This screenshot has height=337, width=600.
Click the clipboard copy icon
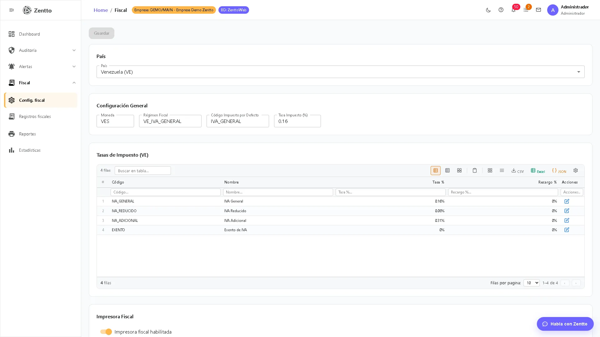tap(475, 170)
